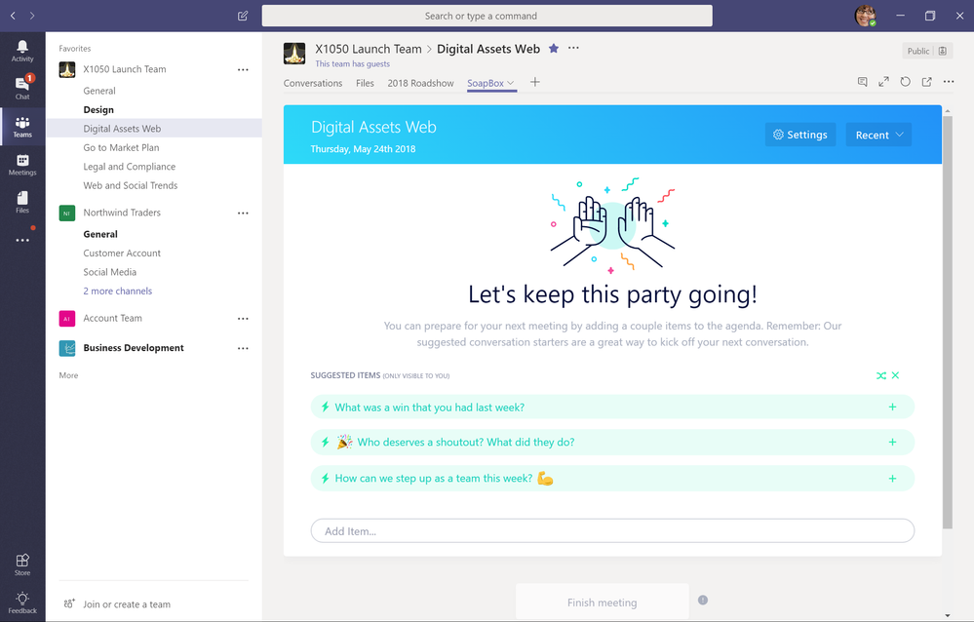Select the Teams icon in the sidebar
This screenshot has height=622, width=974.
[x=22, y=126]
